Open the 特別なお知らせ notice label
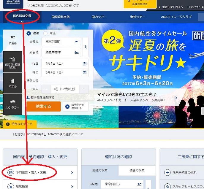The height and width of the screenshot is (189, 204). tap(20, 124)
